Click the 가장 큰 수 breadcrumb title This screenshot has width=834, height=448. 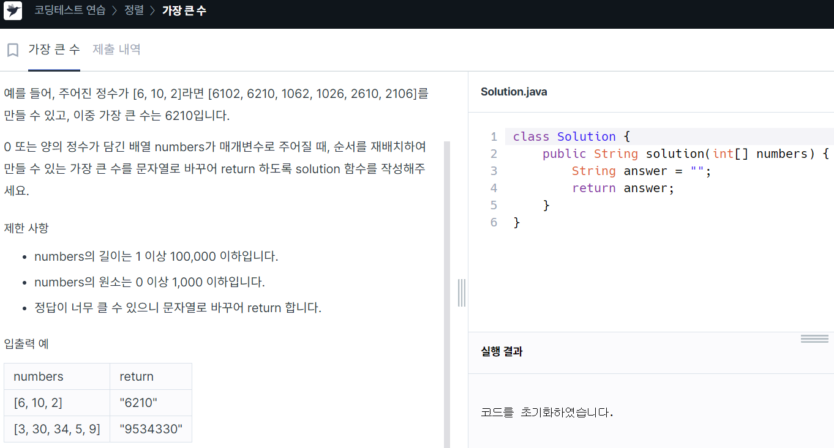[184, 11]
